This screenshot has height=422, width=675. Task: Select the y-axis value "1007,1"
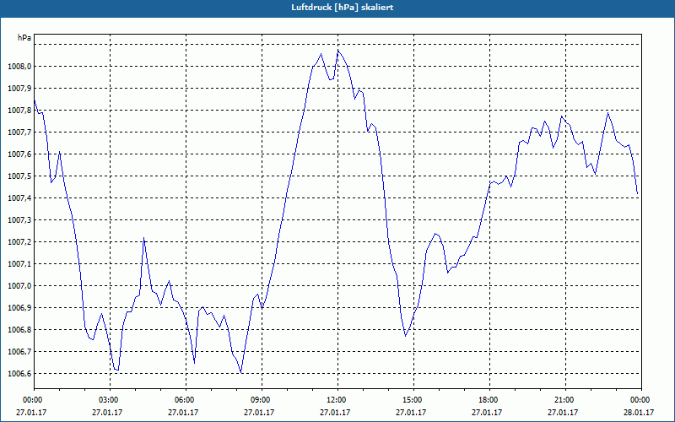click(19, 264)
